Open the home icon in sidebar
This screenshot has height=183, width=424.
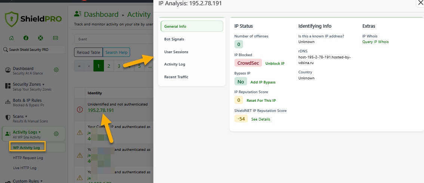11,38
